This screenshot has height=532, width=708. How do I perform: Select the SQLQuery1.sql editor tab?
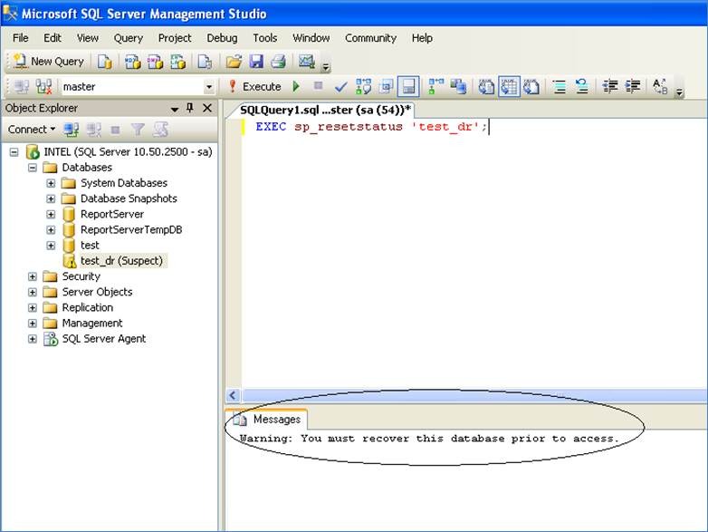(325, 110)
